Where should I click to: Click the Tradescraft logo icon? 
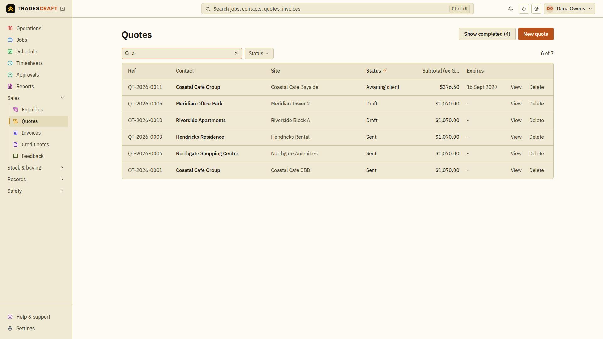pos(11,9)
